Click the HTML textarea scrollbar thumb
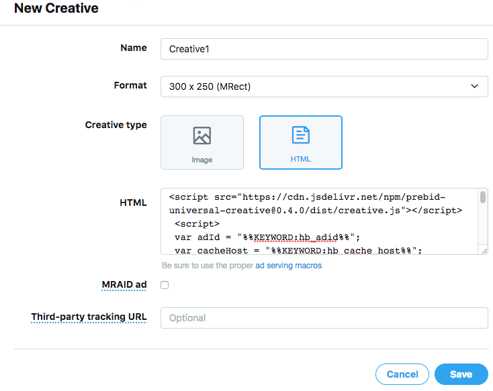This screenshot has width=493, height=391. click(x=483, y=197)
